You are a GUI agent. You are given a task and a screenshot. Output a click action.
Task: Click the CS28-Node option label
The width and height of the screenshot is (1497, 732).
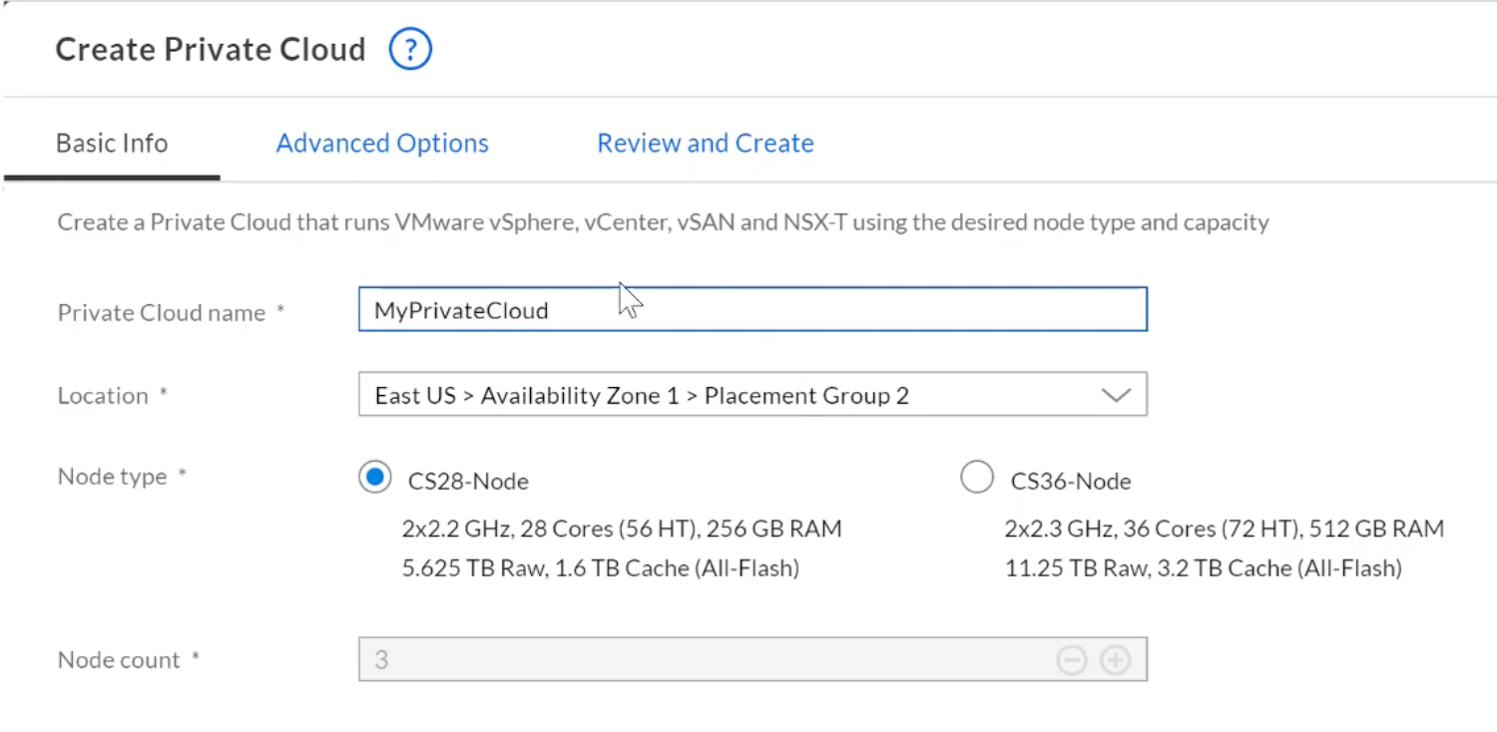pyautogui.click(x=468, y=482)
